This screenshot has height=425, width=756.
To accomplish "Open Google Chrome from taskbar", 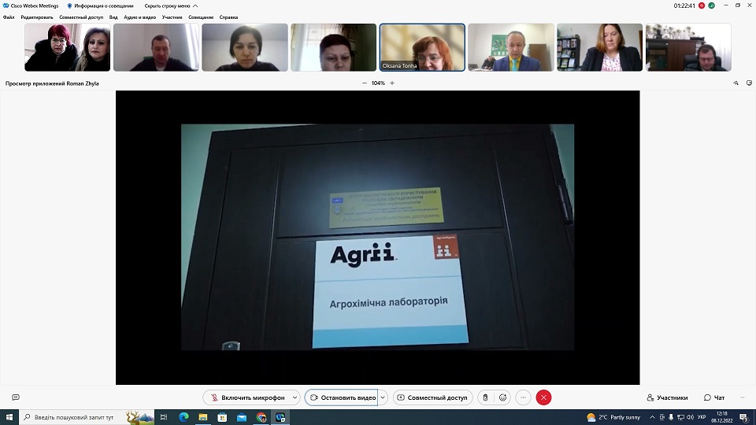I will (x=261, y=417).
